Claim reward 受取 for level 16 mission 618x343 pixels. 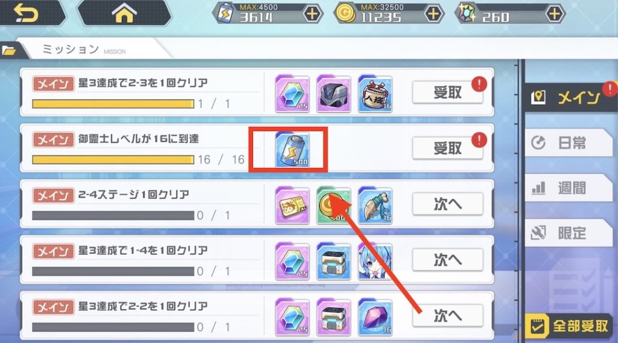(x=448, y=148)
